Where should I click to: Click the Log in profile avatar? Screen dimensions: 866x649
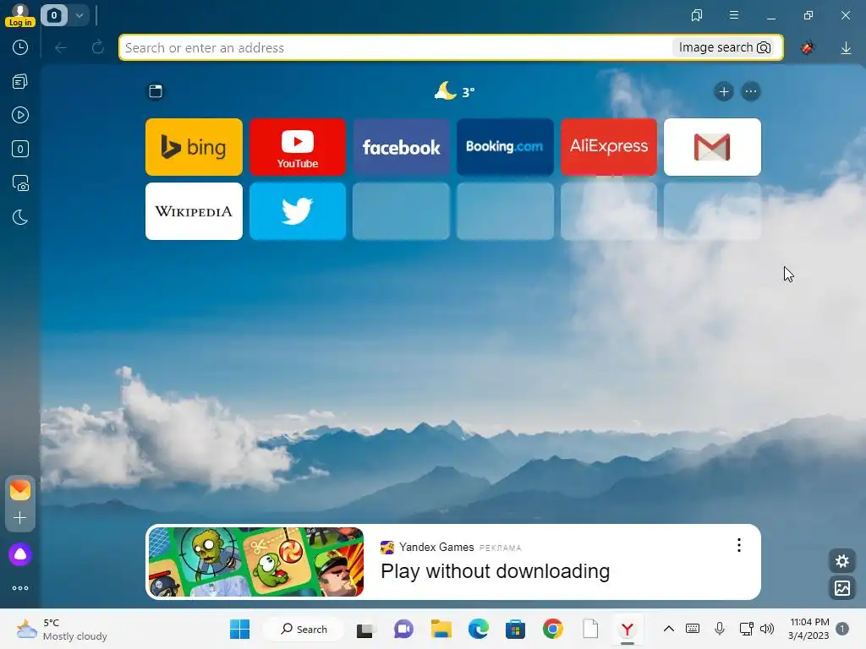pyautogui.click(x=20, y=15)
